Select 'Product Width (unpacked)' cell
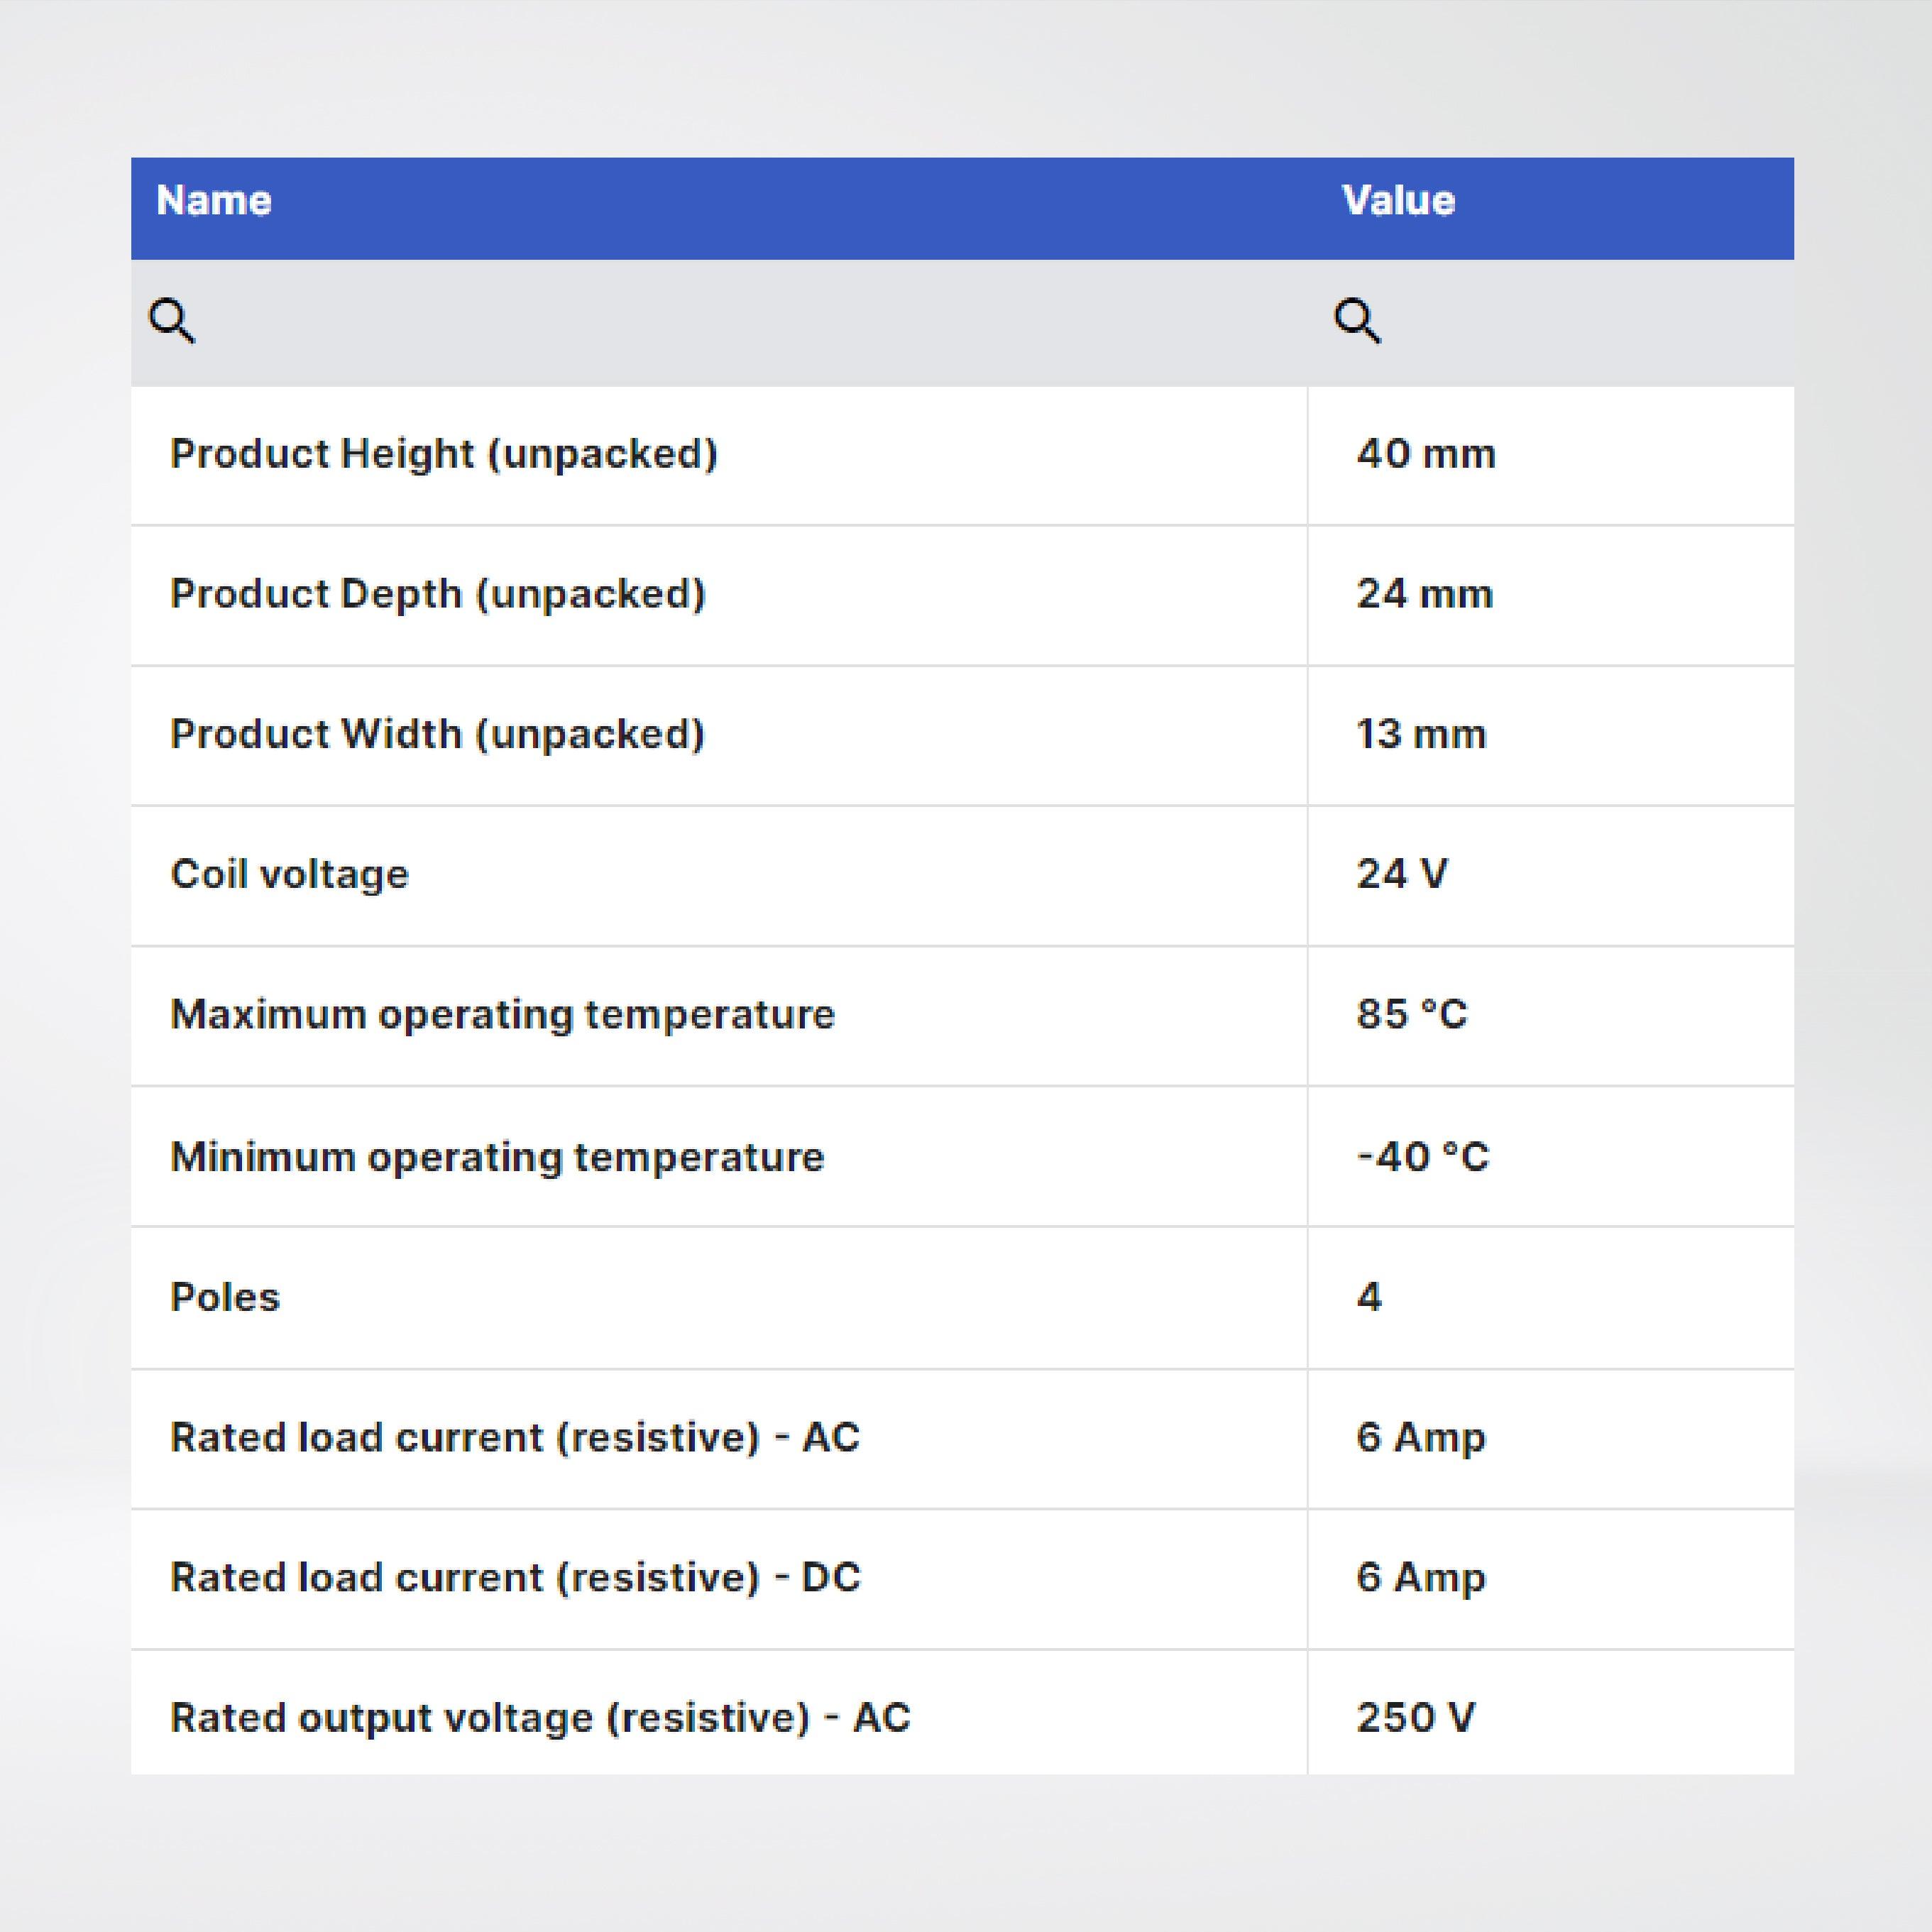Image resolution: width=1932 pixels, height=1932 pixels. tap(719, 736)
